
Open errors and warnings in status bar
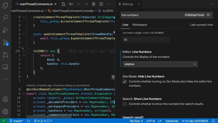pos(43,121)
